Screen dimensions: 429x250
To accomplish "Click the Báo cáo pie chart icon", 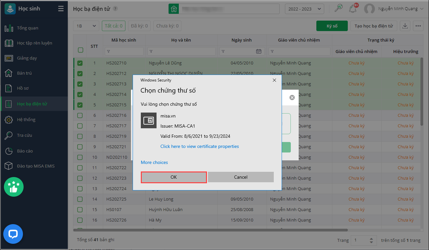I will 9,151.
